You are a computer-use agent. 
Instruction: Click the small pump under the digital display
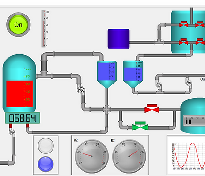12,132
